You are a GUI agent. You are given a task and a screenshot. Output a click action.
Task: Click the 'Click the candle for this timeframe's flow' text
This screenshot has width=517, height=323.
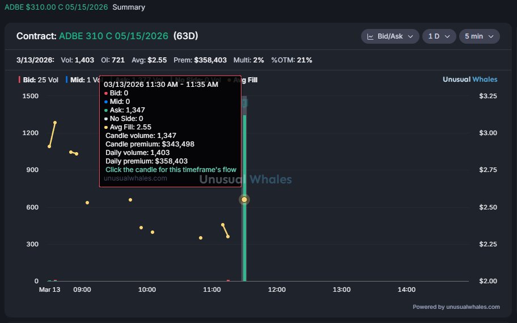coord(171,170)
